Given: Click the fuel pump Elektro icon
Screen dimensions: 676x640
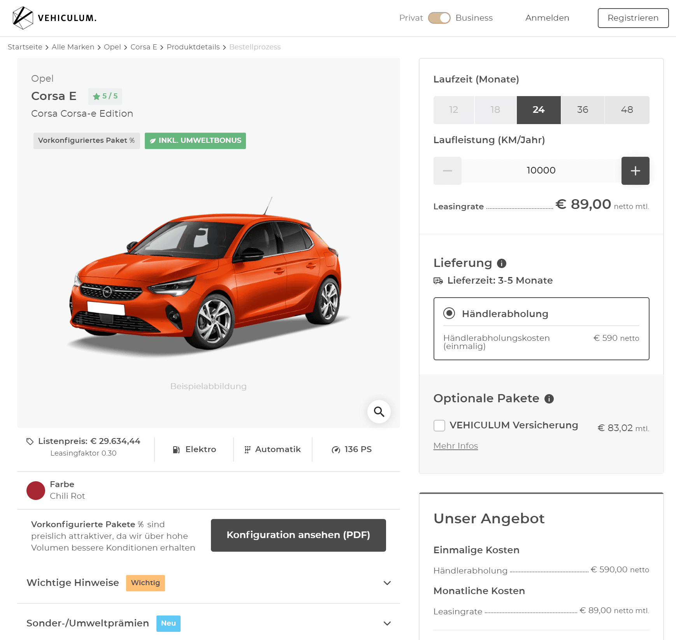Looking at the screenshot, I should point(176,450).
